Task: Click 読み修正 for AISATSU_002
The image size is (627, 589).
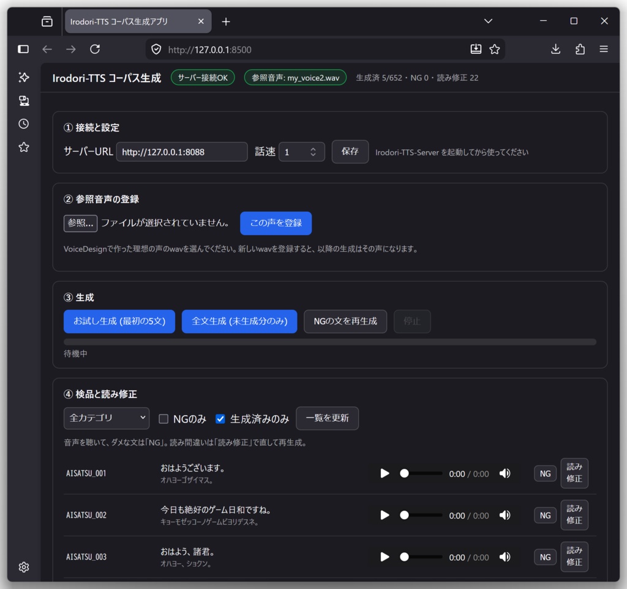Action: [574, 515]
